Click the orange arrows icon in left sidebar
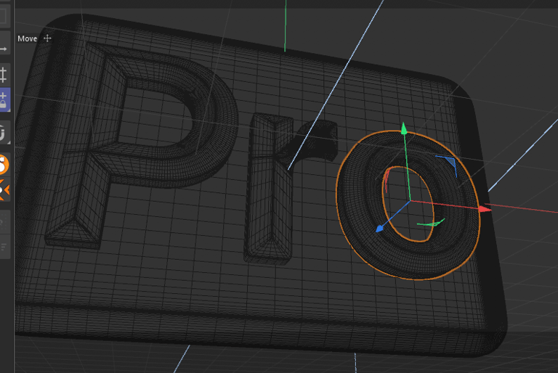Viewport: 558px width, 373px height. pos(4,190)
